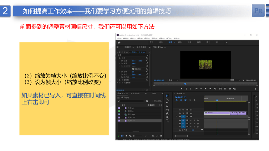Expand the Time Remapping effect

118,83
